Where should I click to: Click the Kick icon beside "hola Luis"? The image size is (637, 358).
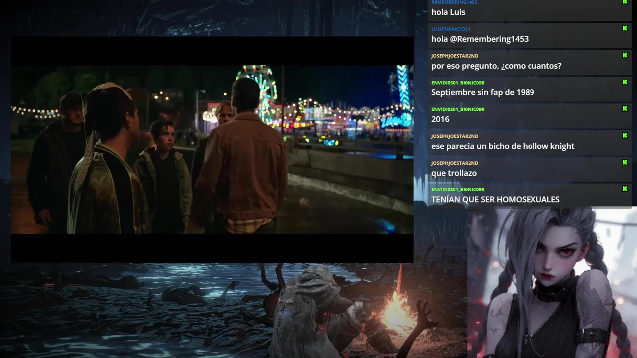pos(625,2)
